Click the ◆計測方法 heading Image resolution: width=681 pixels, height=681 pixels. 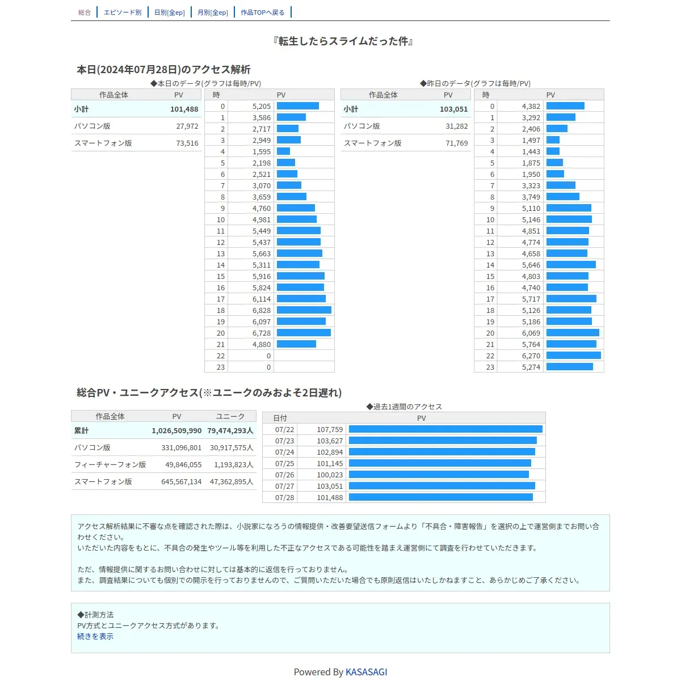pyautogui.click(x=95, y=615)
